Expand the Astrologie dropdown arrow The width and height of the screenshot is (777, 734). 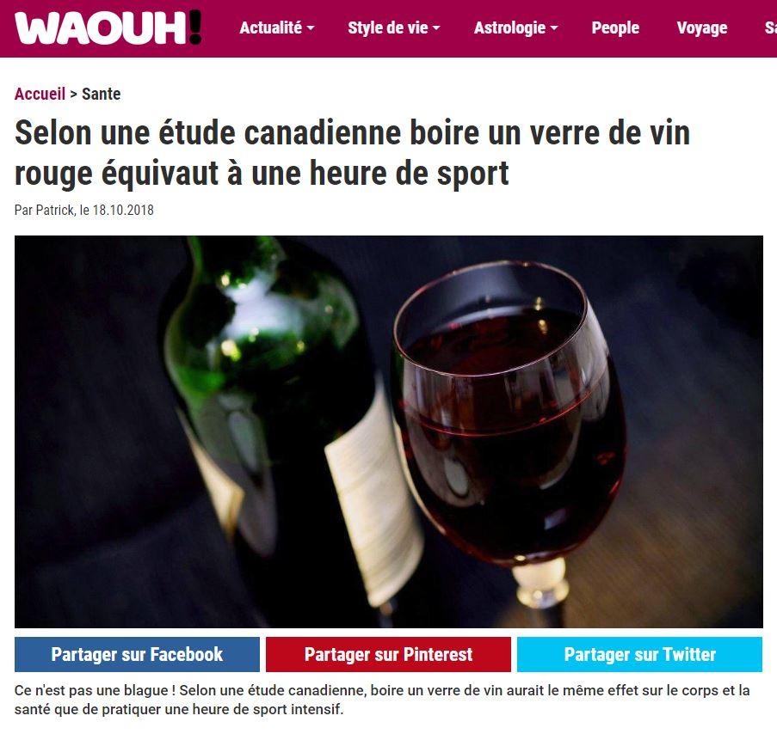point(554,28)
